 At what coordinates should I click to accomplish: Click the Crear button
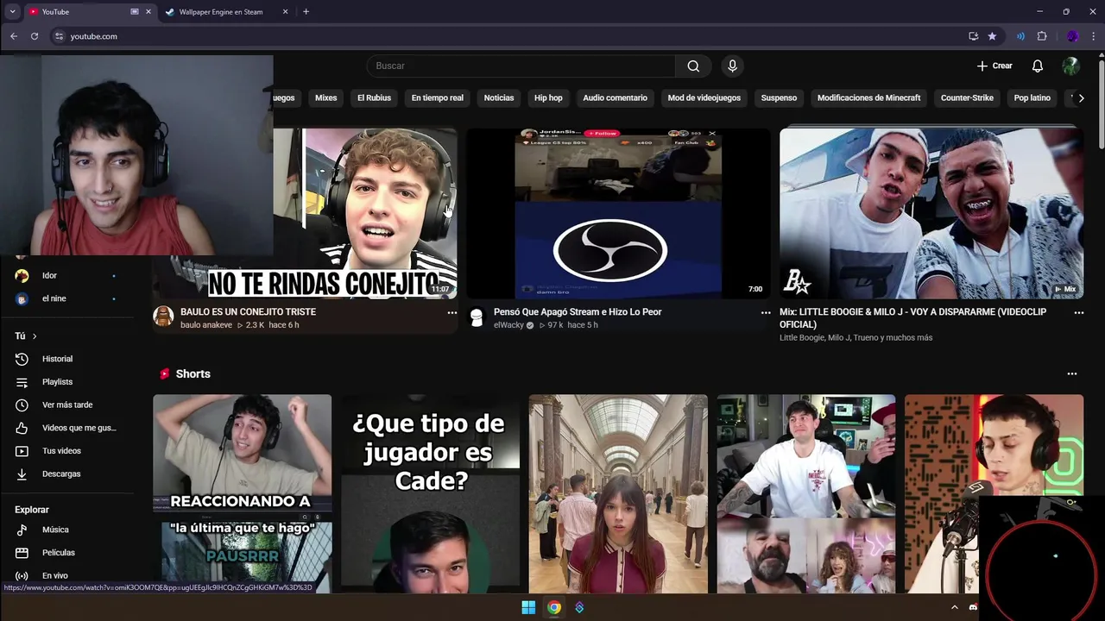point(994,66)
